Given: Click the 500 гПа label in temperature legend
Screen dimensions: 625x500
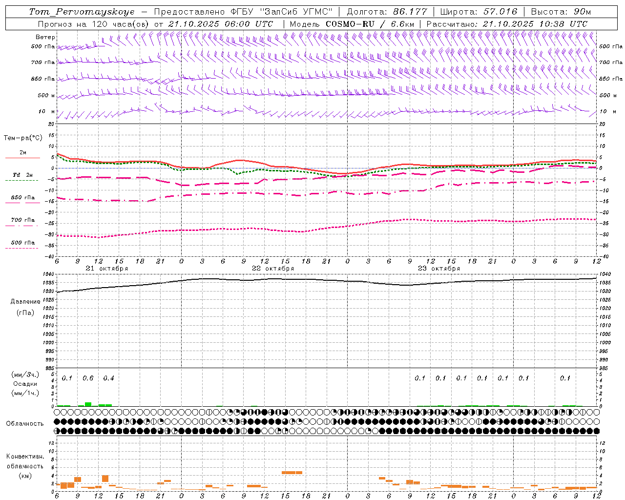Looking at the screenshot, I should tap(23, 243).
